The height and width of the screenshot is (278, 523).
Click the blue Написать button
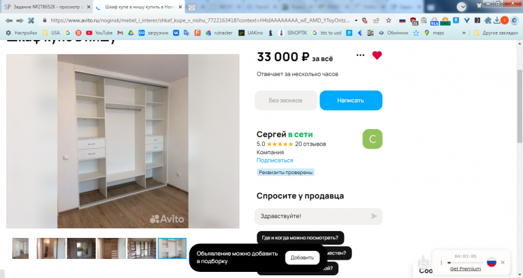pos(351,100)
